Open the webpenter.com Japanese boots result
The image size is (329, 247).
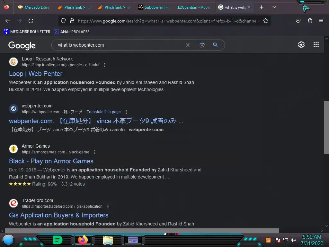tap(96, 121)
